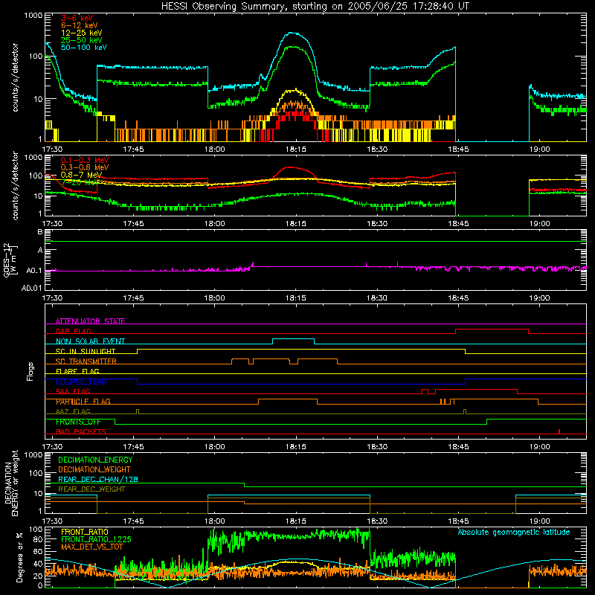Click the SAA_FLAG label

(x=73, y=391)
